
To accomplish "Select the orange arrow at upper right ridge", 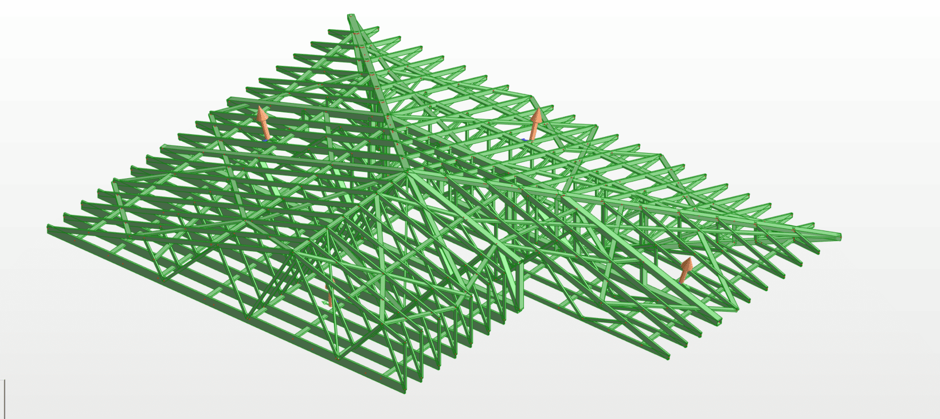I will 536,124.
